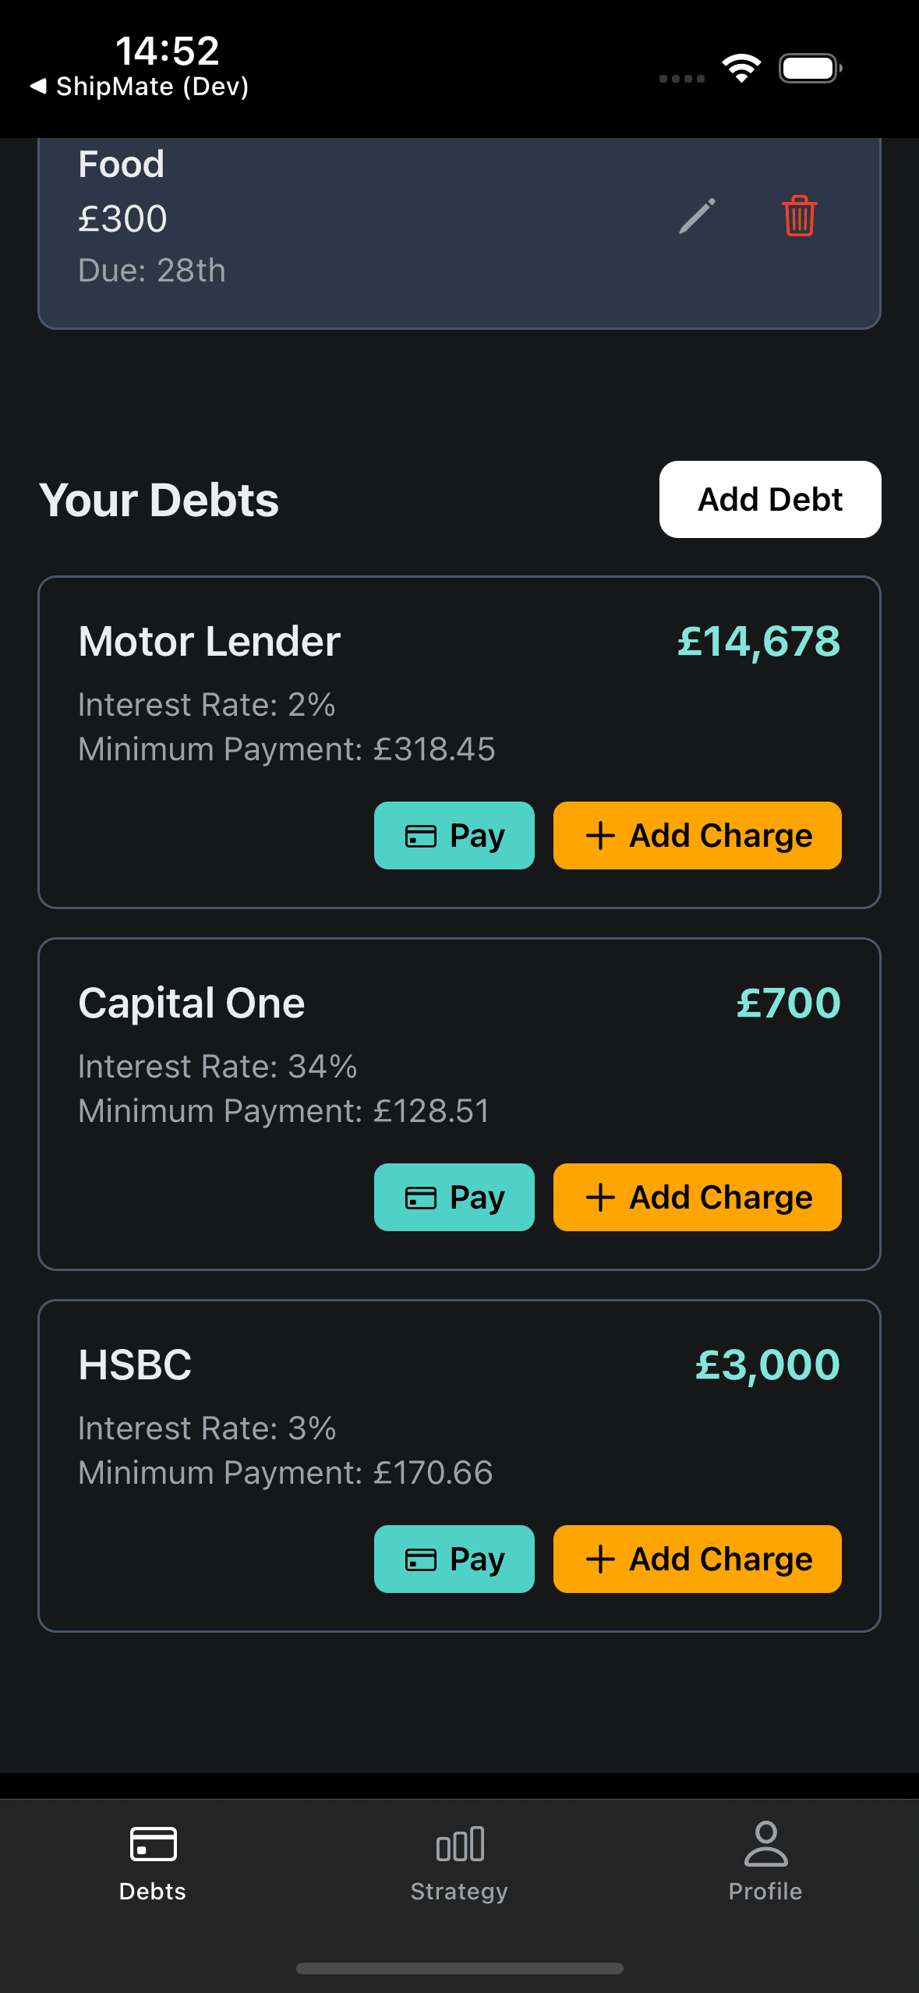Delete the Food expense with trash icon

pyautogui.click(x=799, y=216)
